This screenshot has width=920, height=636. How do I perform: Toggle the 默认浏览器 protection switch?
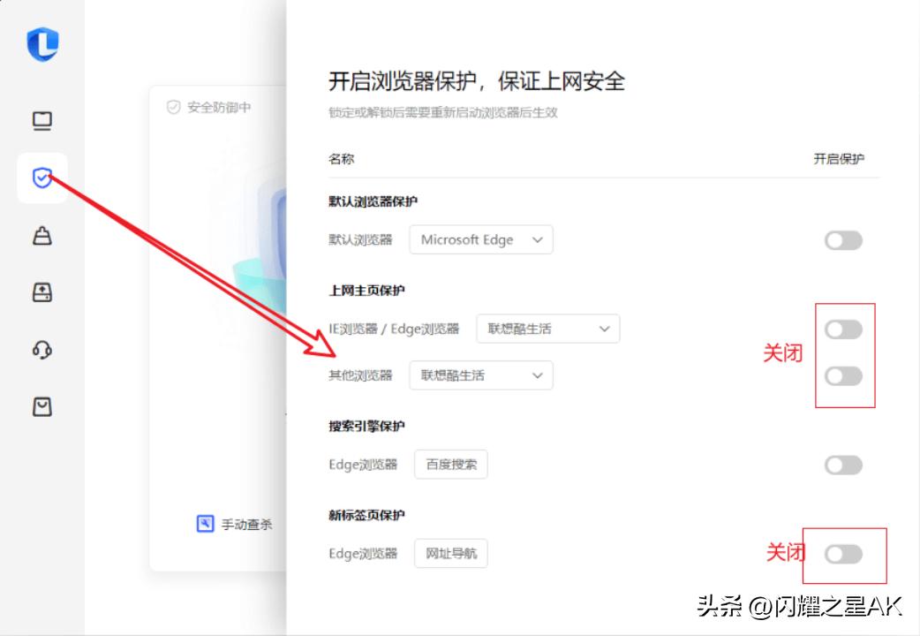point(842,240)
